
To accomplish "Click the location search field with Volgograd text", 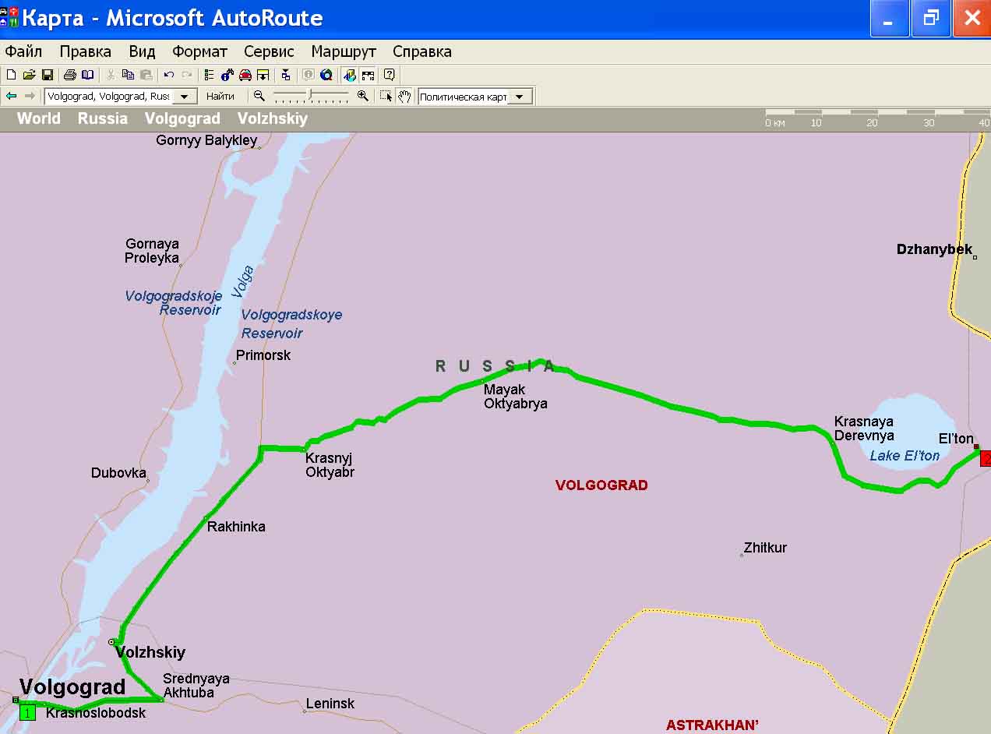I will pos(108,97).
